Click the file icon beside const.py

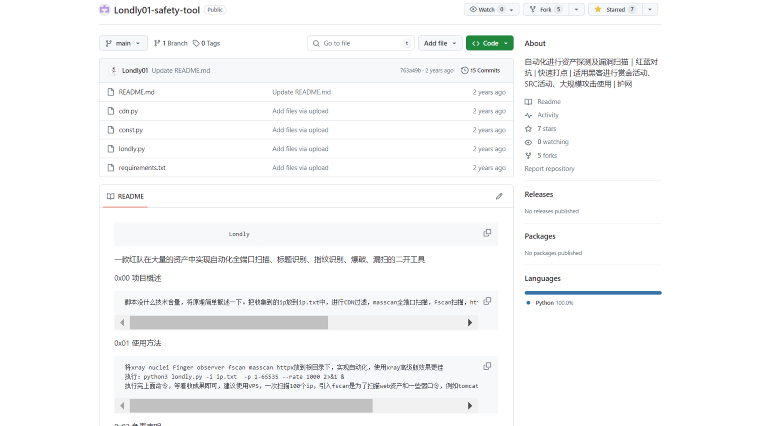coord(111,130)
